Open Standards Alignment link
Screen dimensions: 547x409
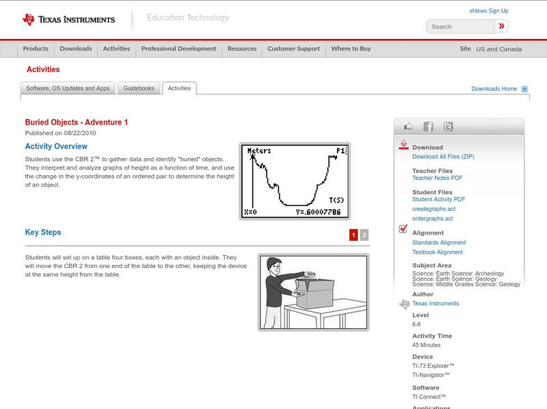[439, 243]
